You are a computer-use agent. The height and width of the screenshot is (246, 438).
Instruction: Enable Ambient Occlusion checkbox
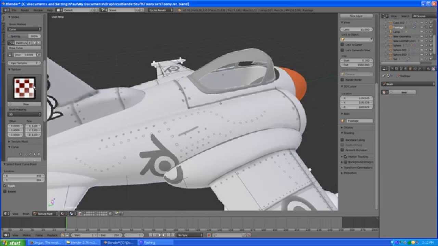click(x=342, y=150)
